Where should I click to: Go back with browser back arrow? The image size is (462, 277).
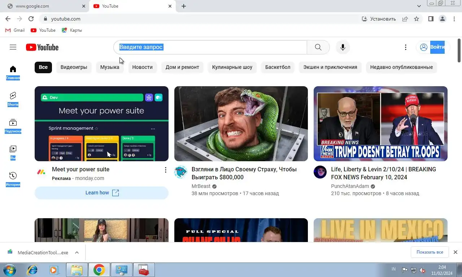coord(8,19)
